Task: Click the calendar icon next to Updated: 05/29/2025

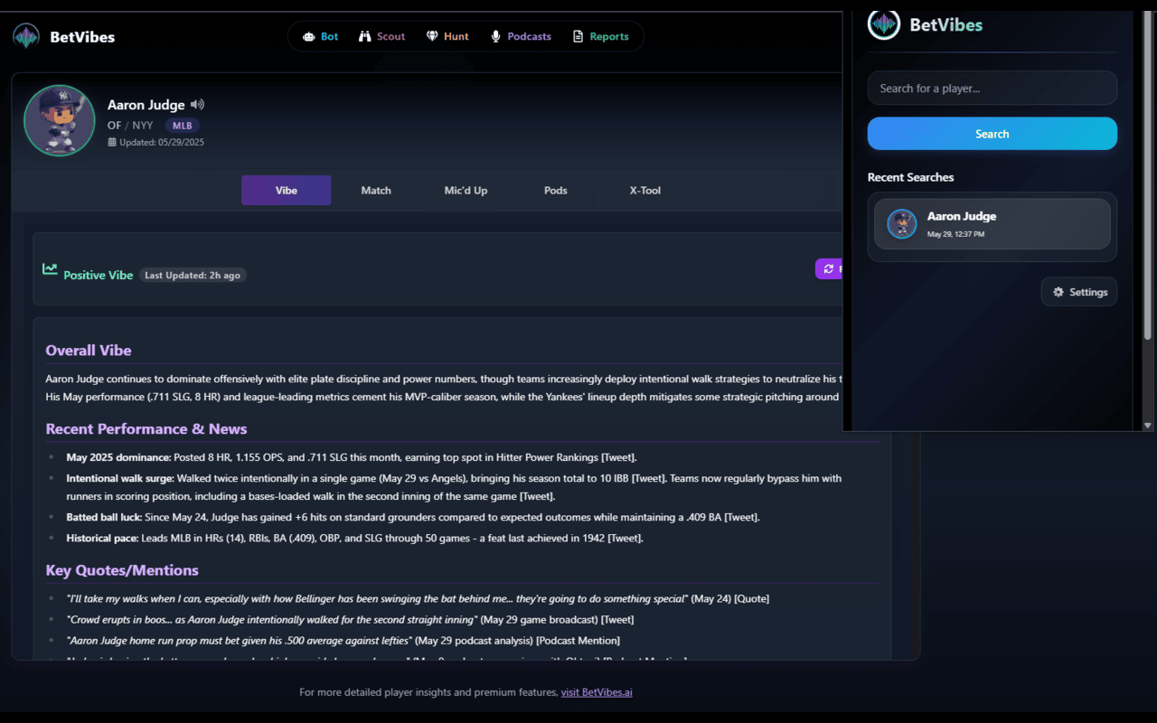Action: point(112,142)
